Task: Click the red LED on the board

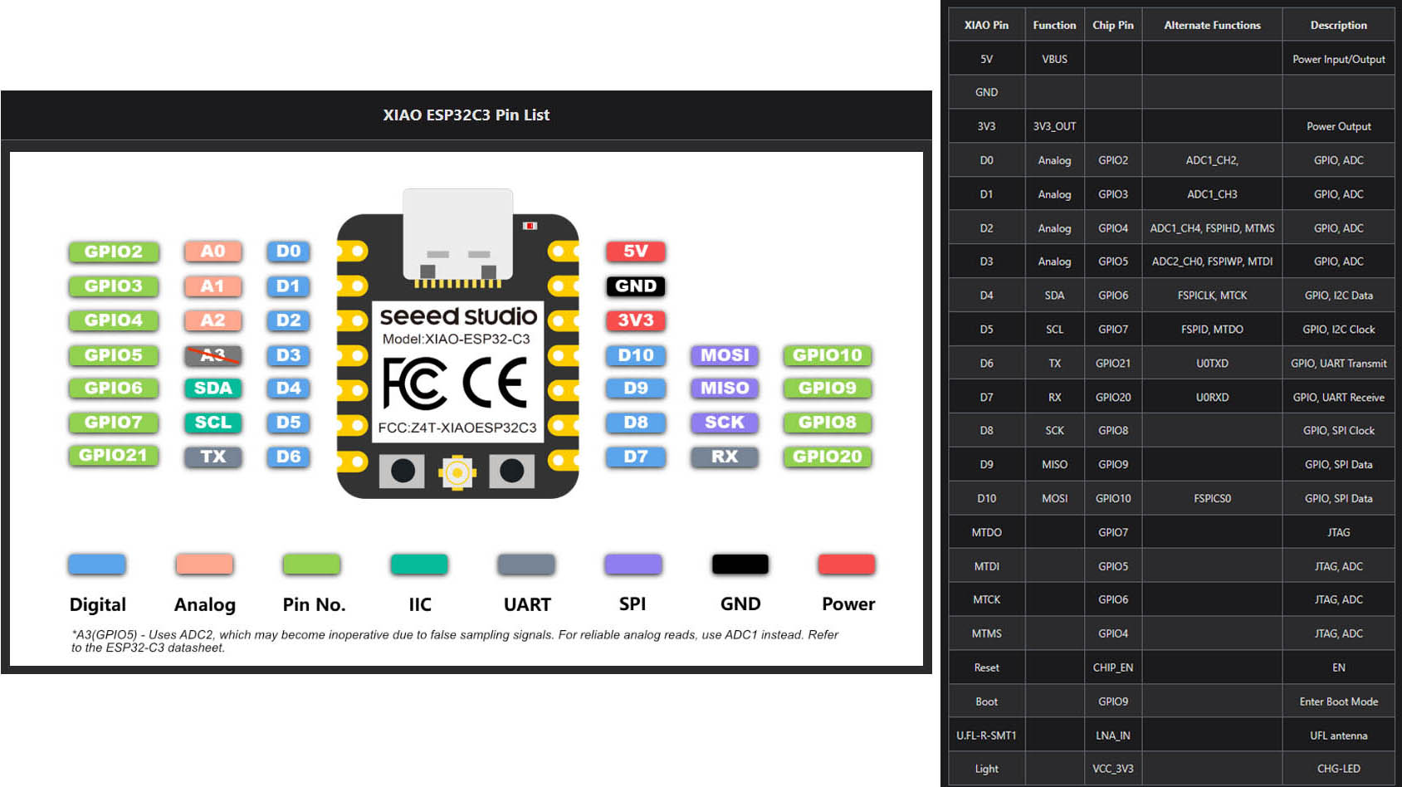Action: coord(530,226)
